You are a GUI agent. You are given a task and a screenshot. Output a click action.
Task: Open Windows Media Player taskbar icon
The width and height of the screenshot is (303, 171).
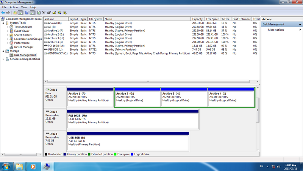pos(33,166)
